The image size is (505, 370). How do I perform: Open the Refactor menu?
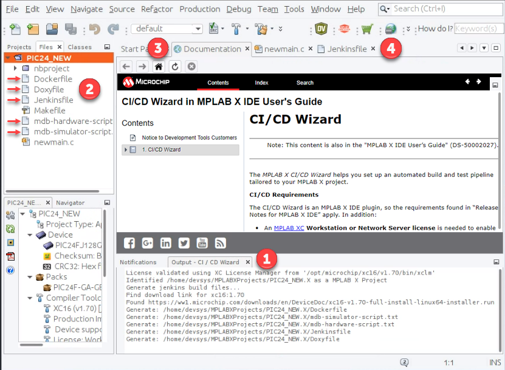157,9
